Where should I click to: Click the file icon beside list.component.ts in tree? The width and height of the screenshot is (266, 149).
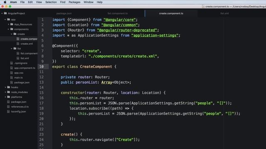[x=18, y=53]
